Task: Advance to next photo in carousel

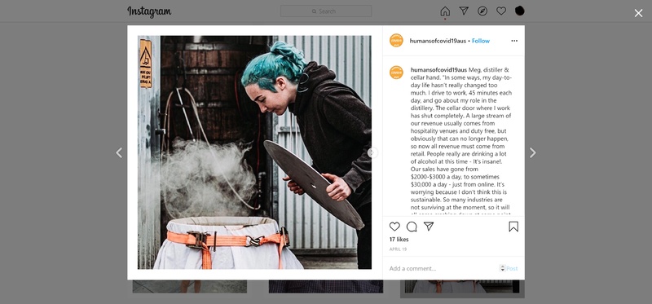Action: 372,152
